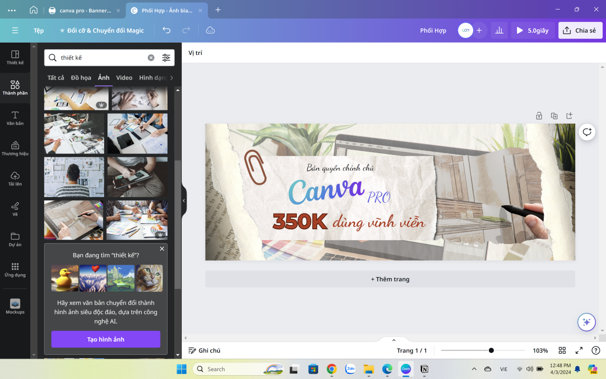Open grid view of pages
Screen dimensions: 606x379
pos(562,351)
